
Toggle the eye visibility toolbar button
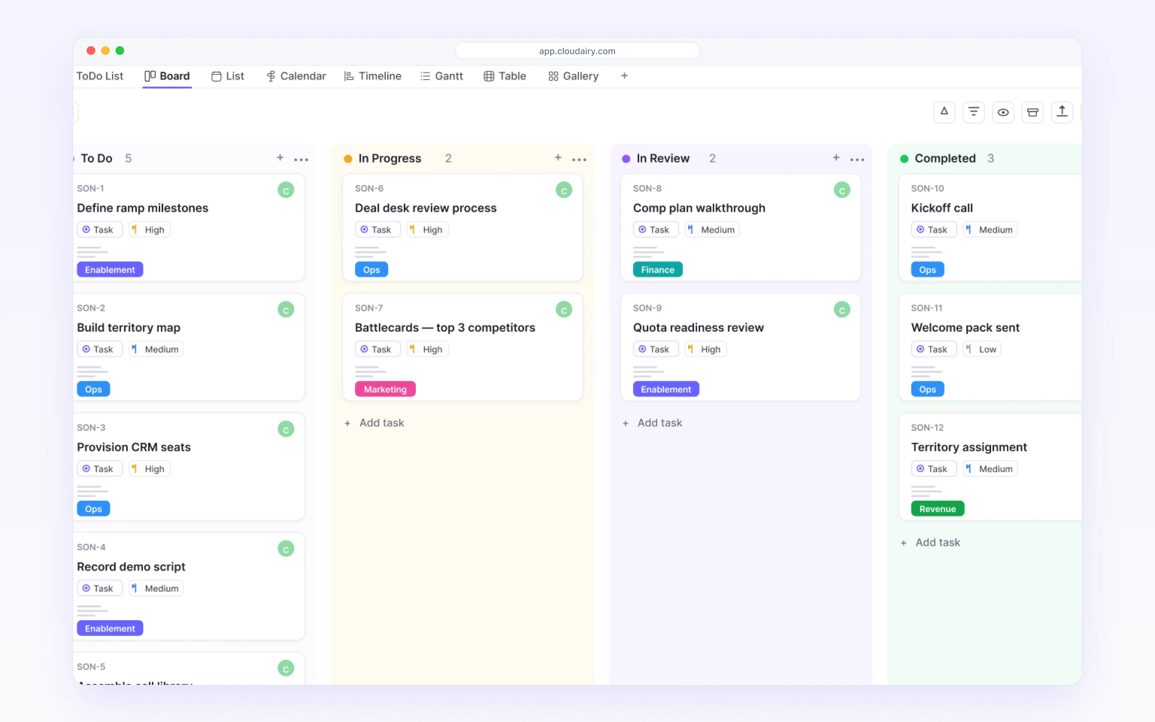[1003, 112]
